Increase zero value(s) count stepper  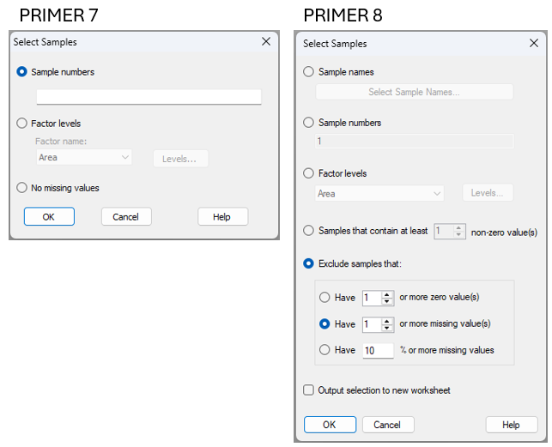[x=387, y=294]
